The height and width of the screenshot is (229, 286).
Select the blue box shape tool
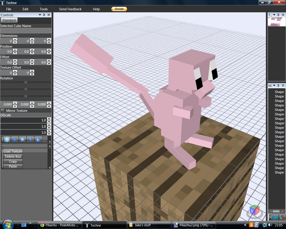(x=15, y=139)
